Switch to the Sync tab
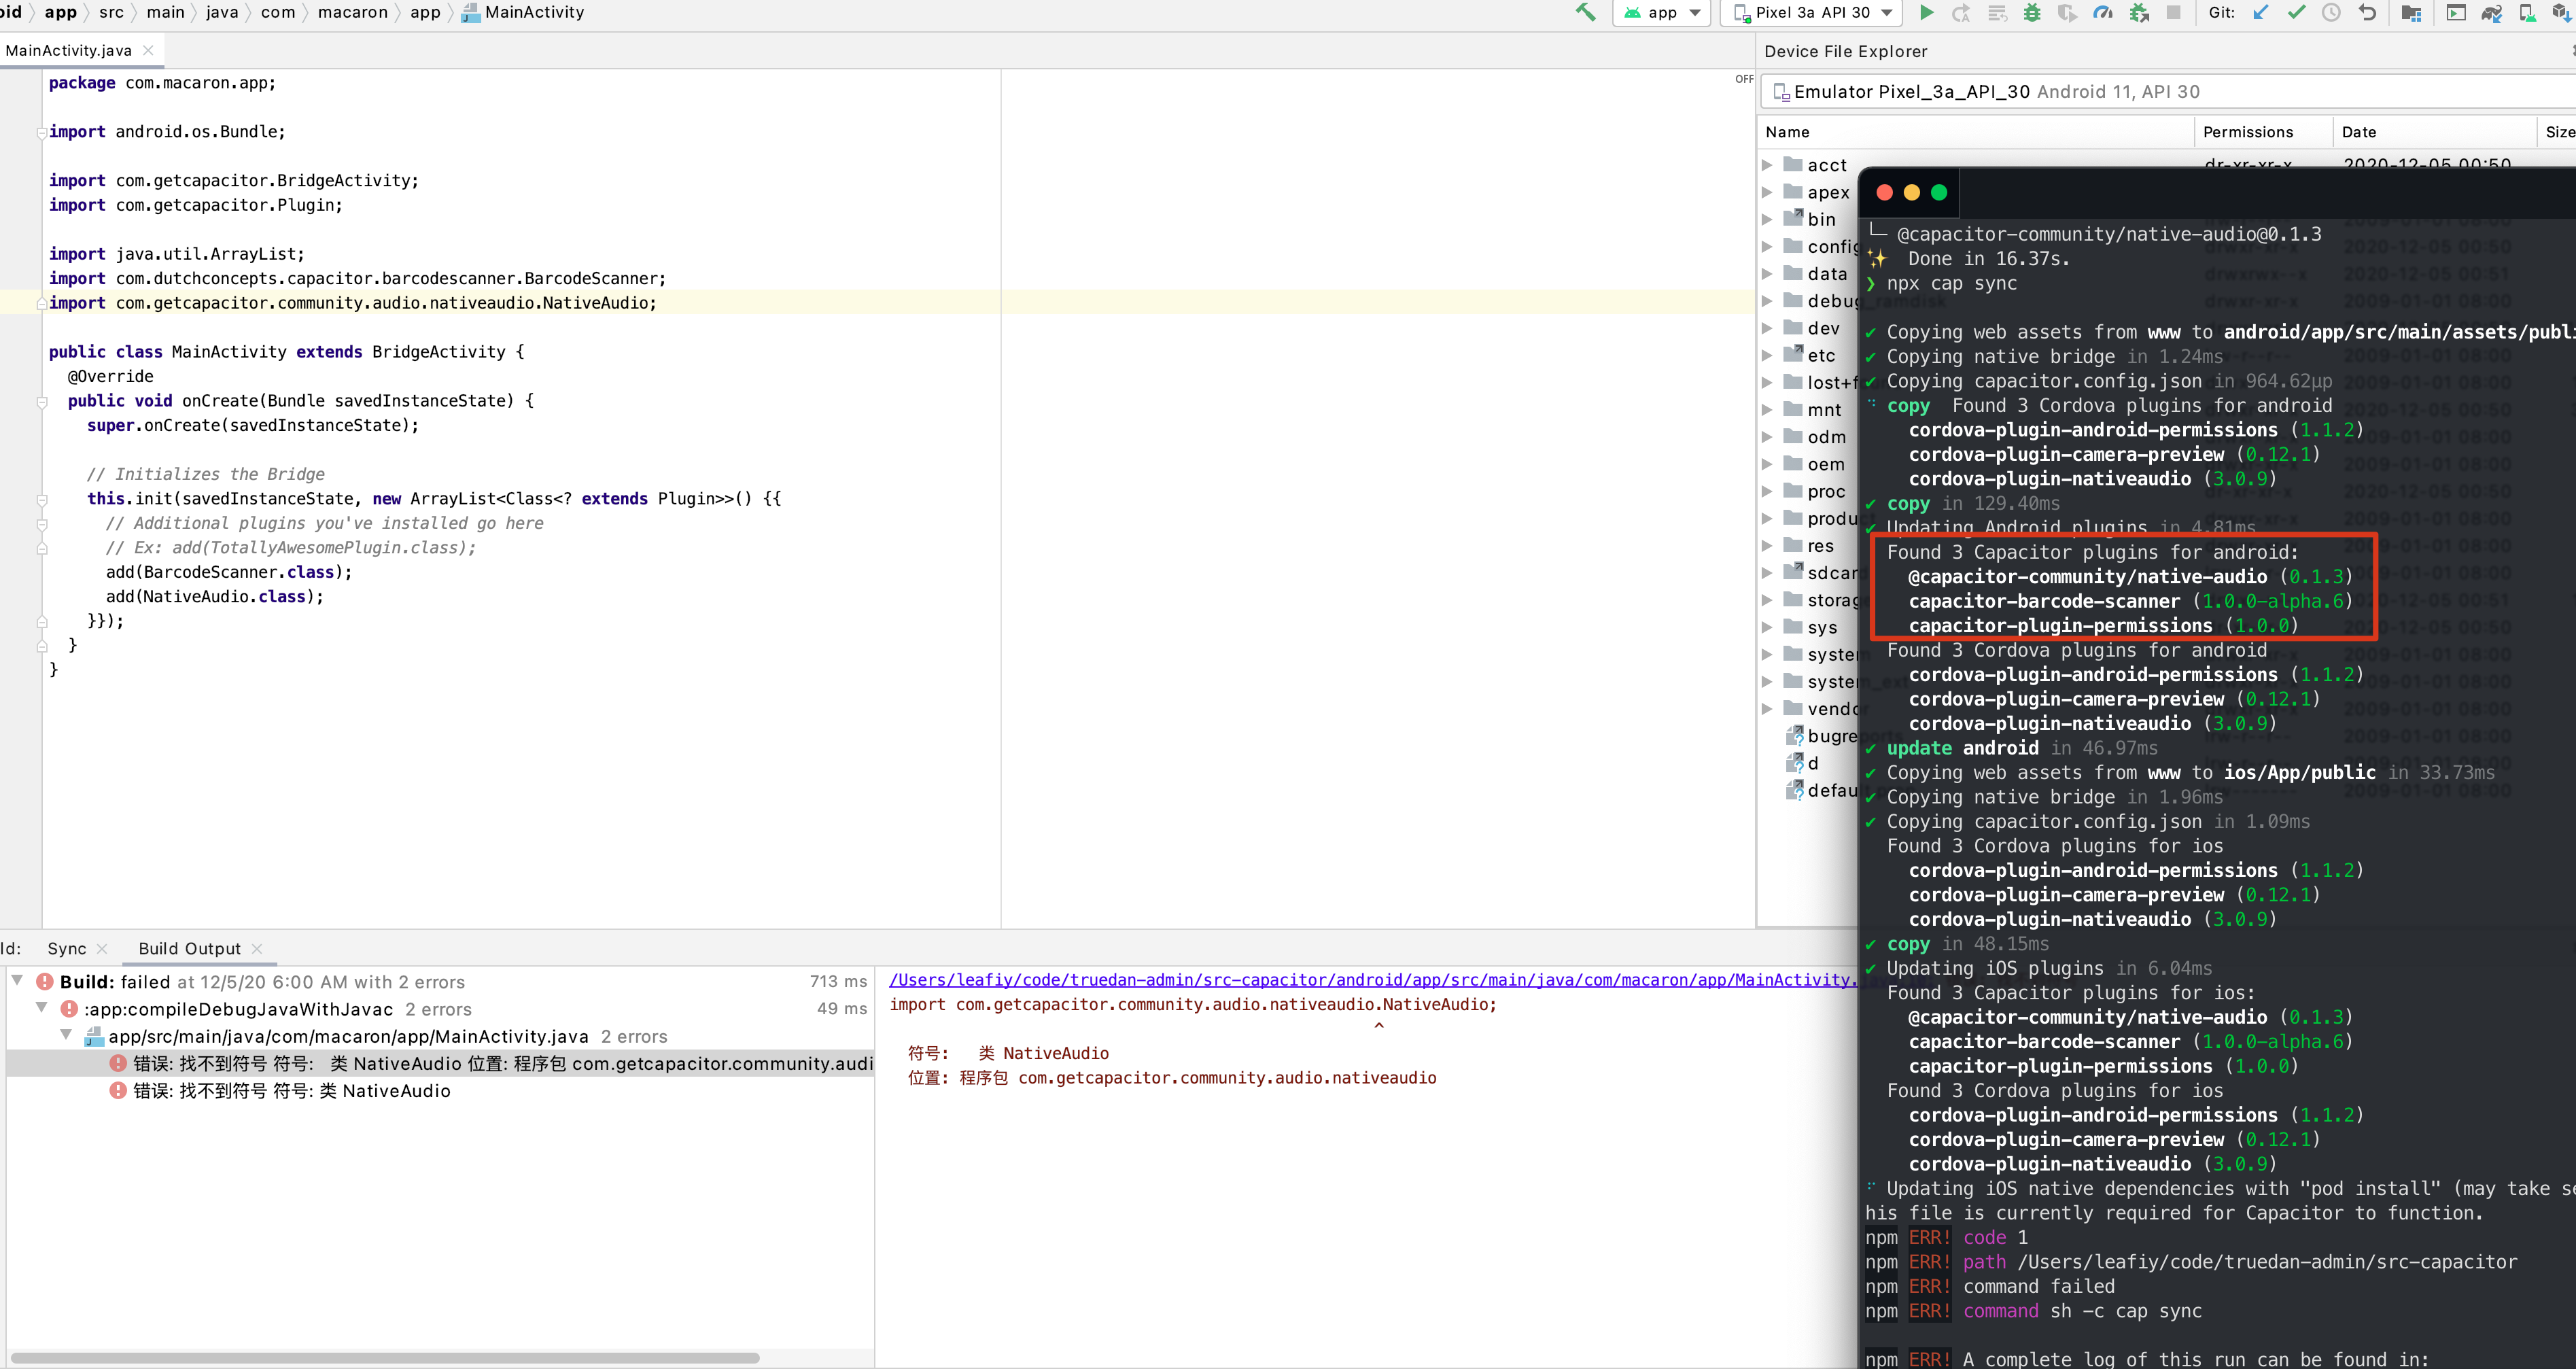The image size is (2576, 1369). [x=67, y=948]
